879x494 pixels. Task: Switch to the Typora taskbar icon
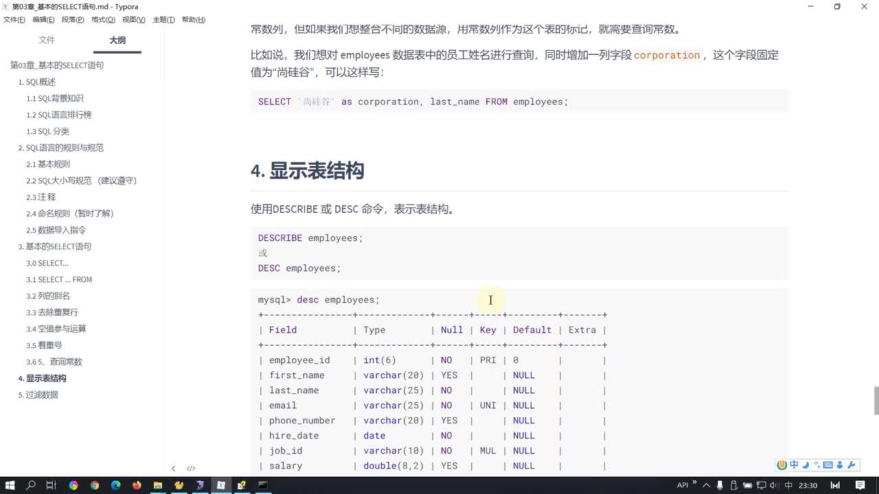tap(220, 485)
